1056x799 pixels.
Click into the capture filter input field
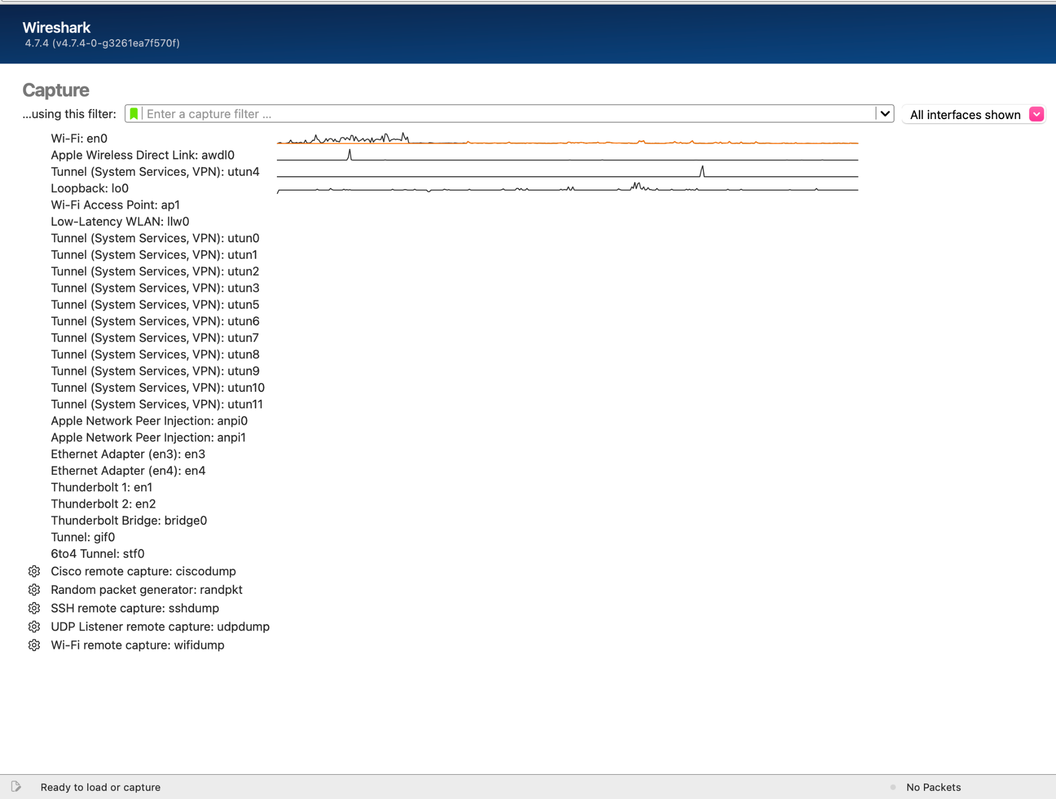509,114
